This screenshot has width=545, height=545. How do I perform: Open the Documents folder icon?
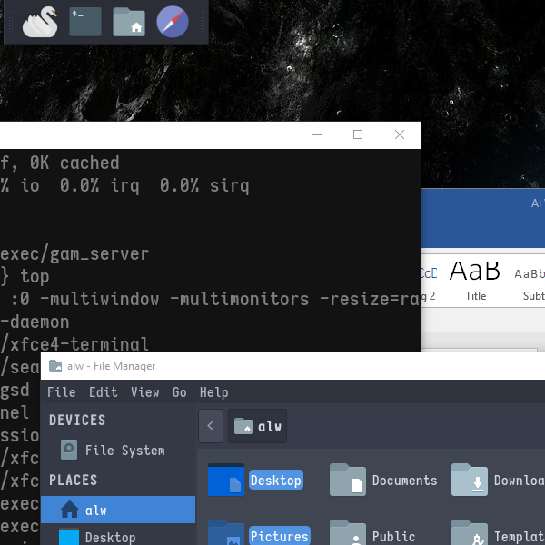347,480
